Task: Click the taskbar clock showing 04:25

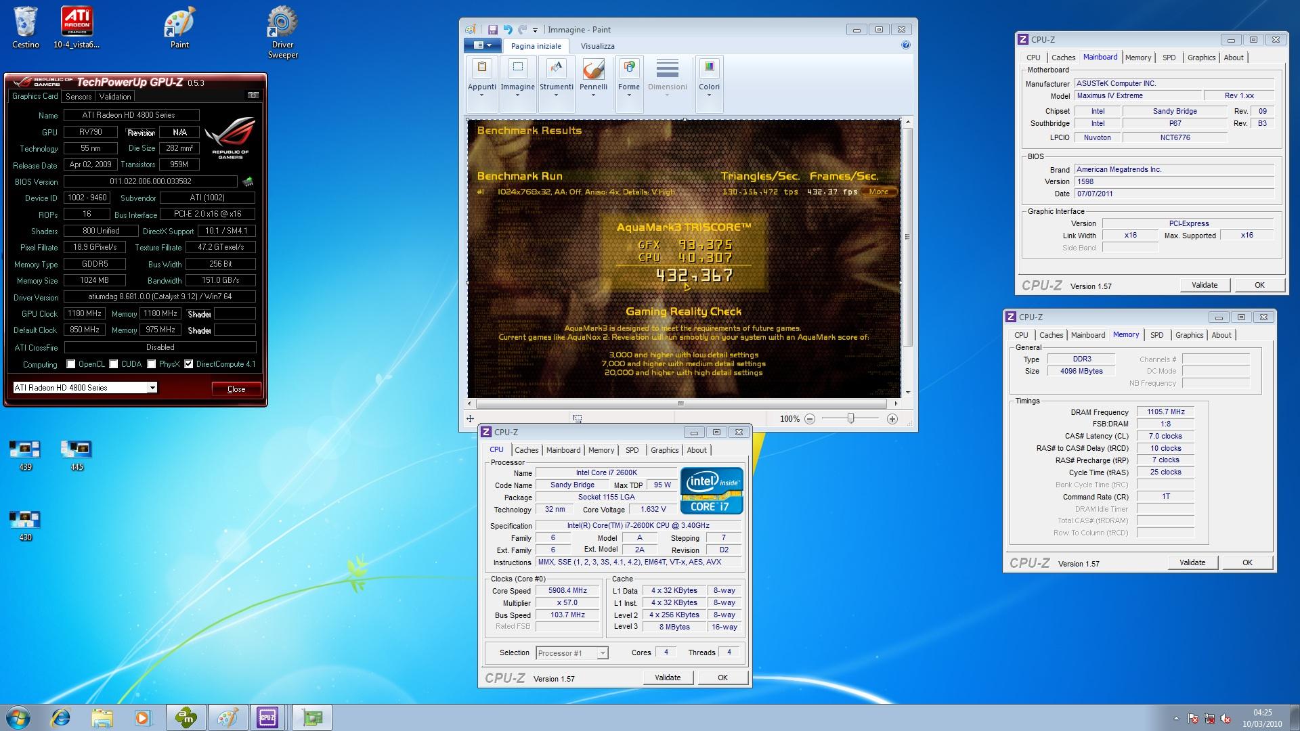Action: [x=1262, y=718]
